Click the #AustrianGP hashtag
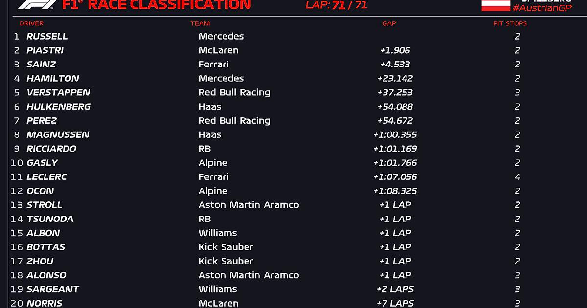The width and height of the screenshot is (587, 308). coord(542,8)
